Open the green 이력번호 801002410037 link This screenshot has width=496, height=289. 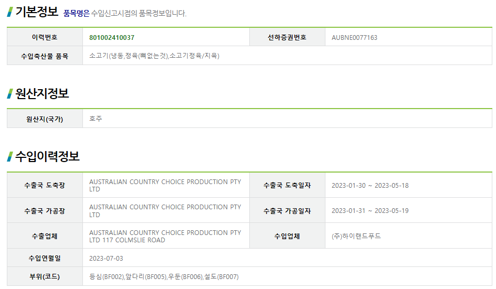(x=112, y=37)
